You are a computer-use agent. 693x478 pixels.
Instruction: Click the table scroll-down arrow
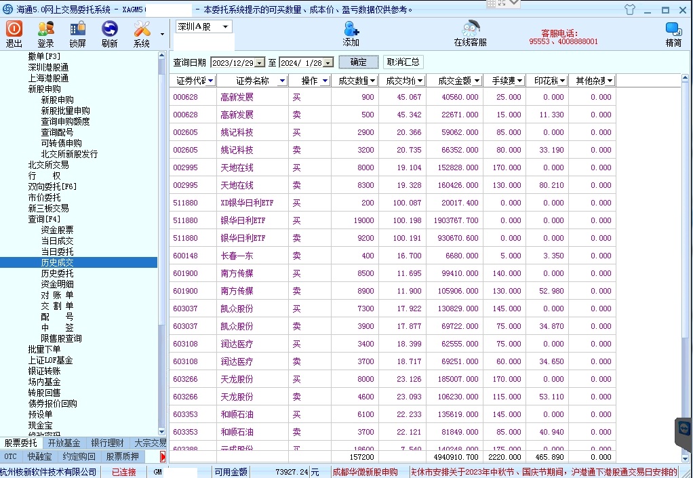pos(685,458)
